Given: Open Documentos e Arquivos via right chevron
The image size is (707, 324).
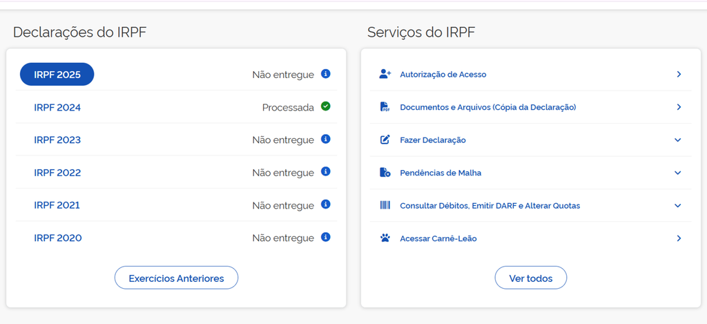Looking at the screenshot, I should pyautogui.click(x=679, y=107).
